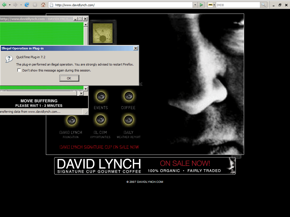Screen dimensions: 290x217
Task: Minimize the davidlynch.com popup window
Action: (75, 19)
